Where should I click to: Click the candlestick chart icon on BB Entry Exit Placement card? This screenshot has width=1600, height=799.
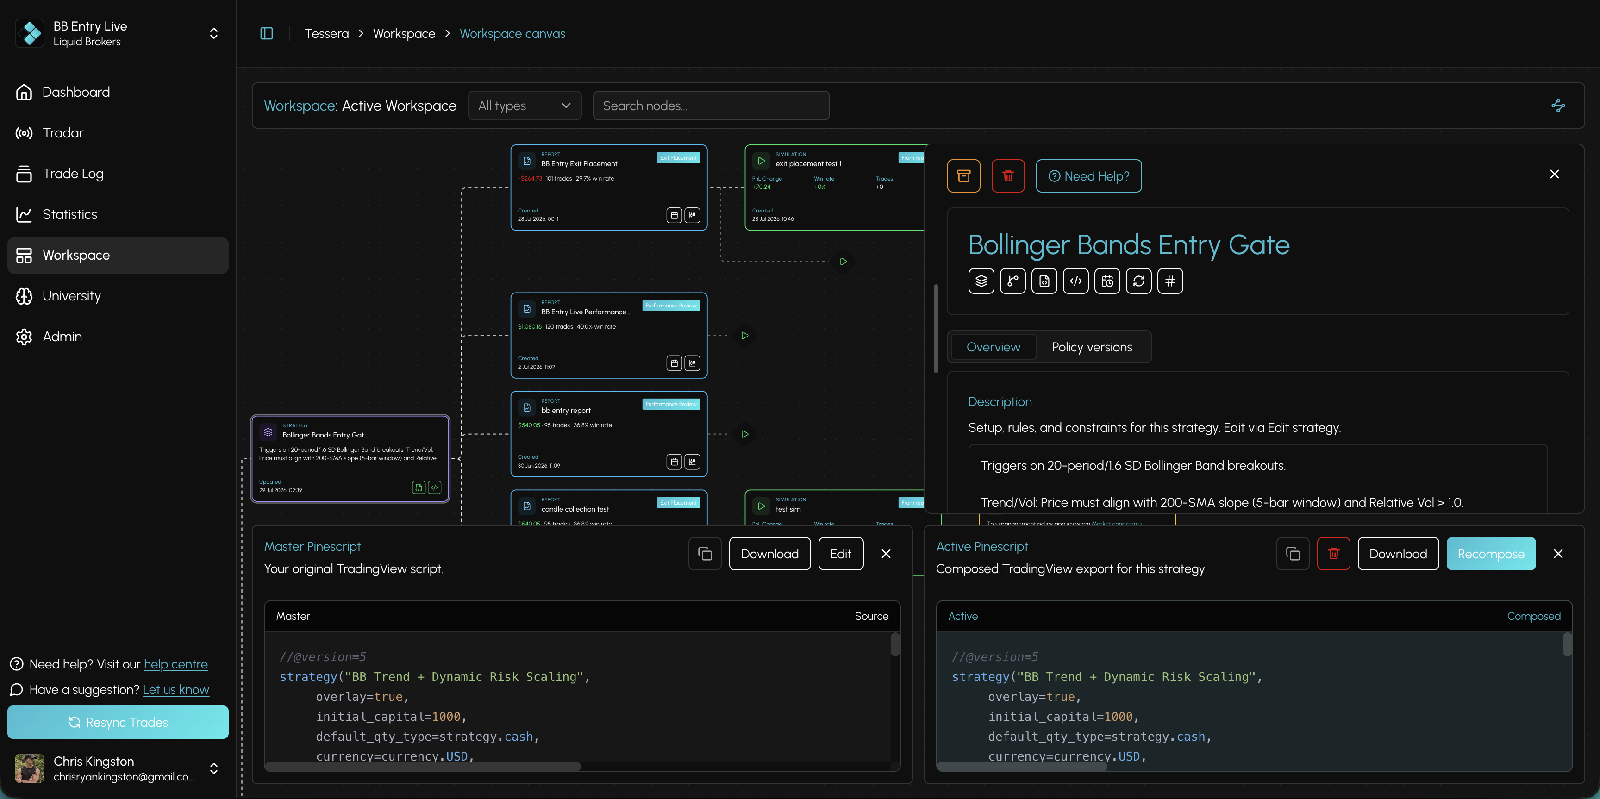692,215
